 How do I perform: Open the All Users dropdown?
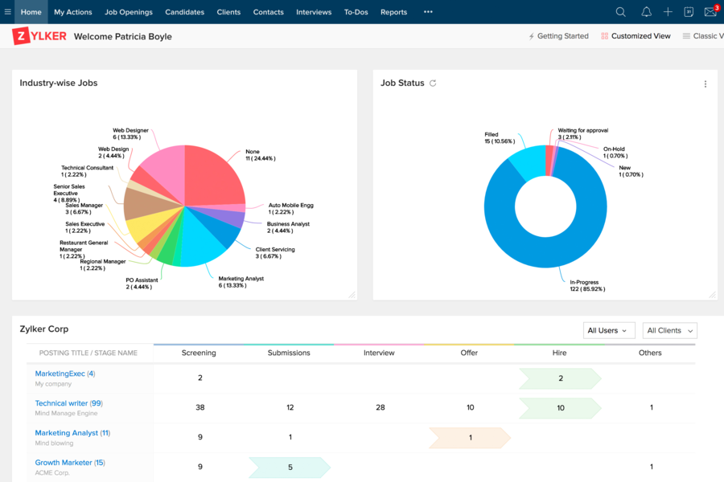click(x=609, y=330)
